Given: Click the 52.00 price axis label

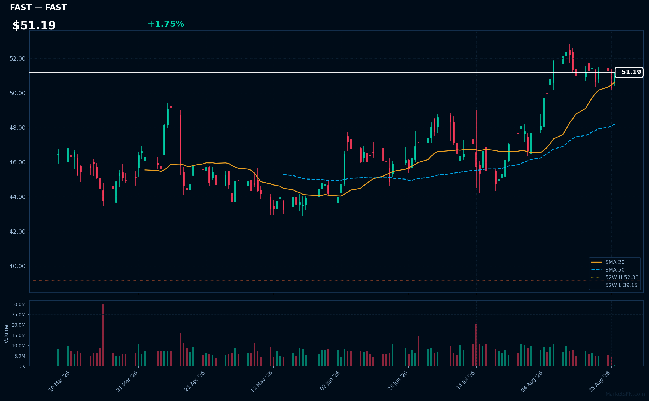Looking at the screenshot, I should tap(17, 59).
